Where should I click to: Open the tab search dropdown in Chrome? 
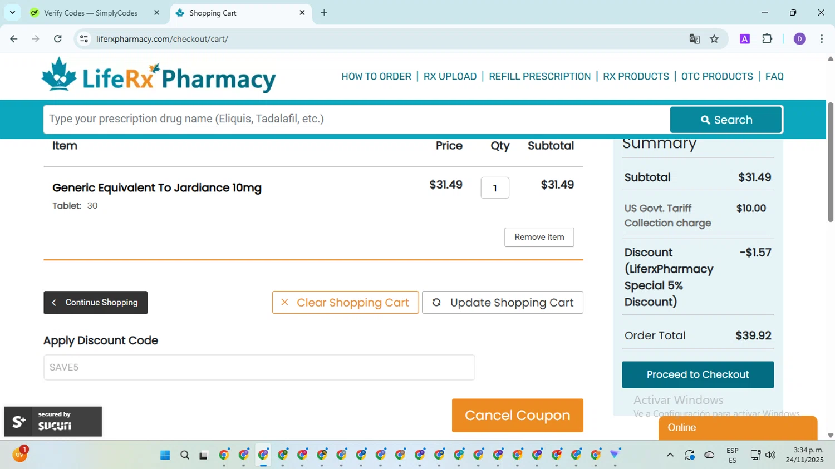click(12, 12)
